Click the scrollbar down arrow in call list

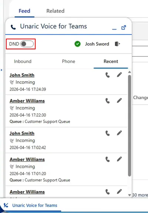pos(129,195)
